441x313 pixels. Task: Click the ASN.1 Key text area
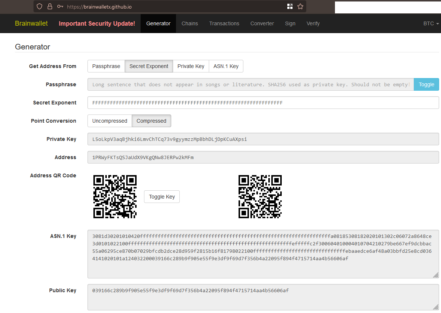tap(263, 254)
